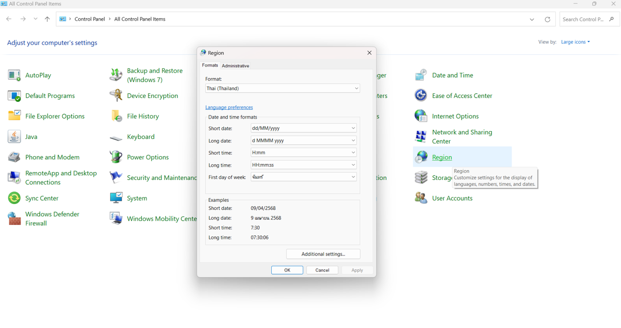Open the User Accounts icon
This screenshot has width=621, height=328.
point(421,198)
